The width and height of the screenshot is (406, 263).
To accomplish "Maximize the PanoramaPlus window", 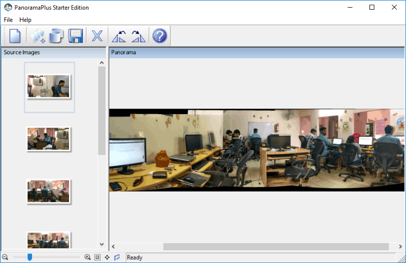I will pyautogui.click(x=372, y=7).
